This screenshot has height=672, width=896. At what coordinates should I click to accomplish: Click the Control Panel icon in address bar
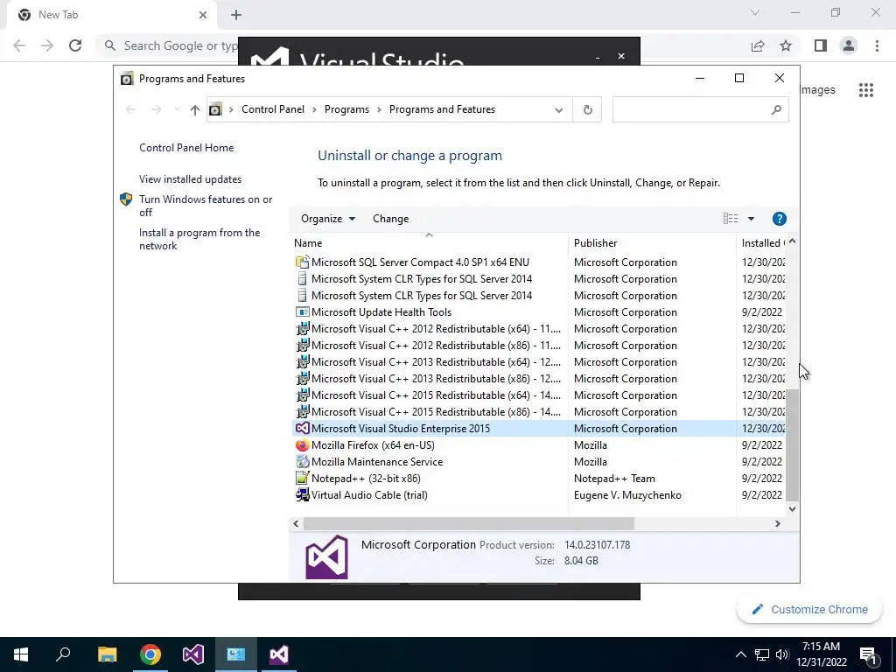point(215,109)
